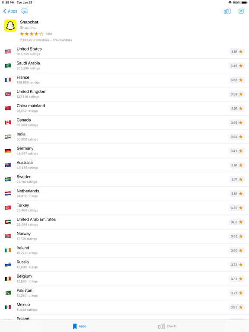This screenshot has height=332, width=249.
Task: Switch to the Charts tab
Action: (167, 326)
